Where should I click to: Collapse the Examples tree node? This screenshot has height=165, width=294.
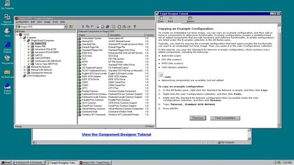click(21, 38)
